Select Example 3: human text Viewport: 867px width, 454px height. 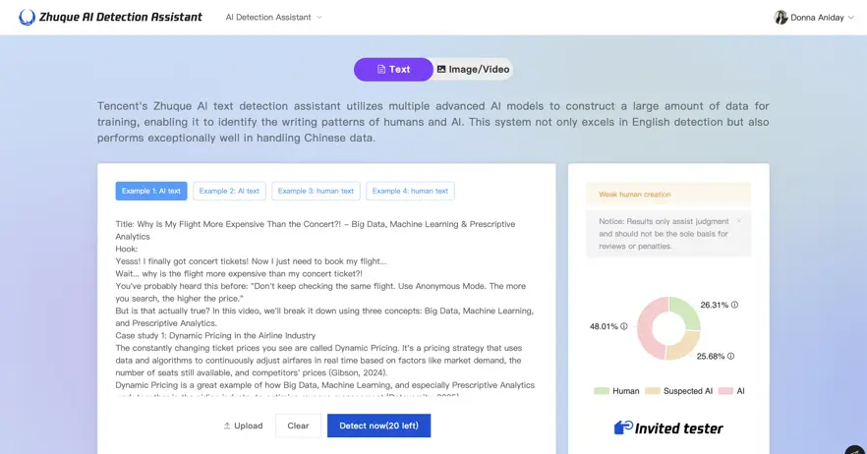coord(316,191)
